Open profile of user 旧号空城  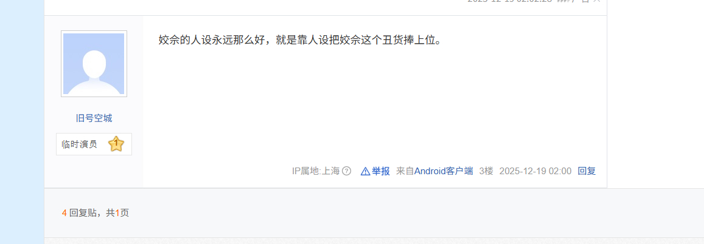(x=94, y=118)
